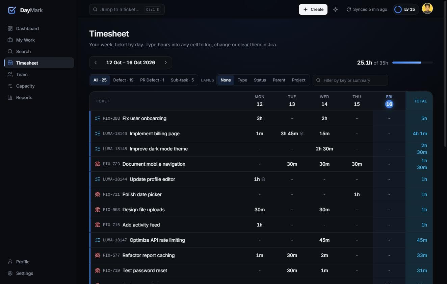Screen dimensions: 447x284
Task: Group lanes by Status
Action: coord(260,80)
